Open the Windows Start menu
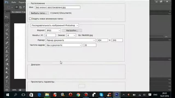The image size is (175, 98). pyautogui.click(x=8, y=95)
